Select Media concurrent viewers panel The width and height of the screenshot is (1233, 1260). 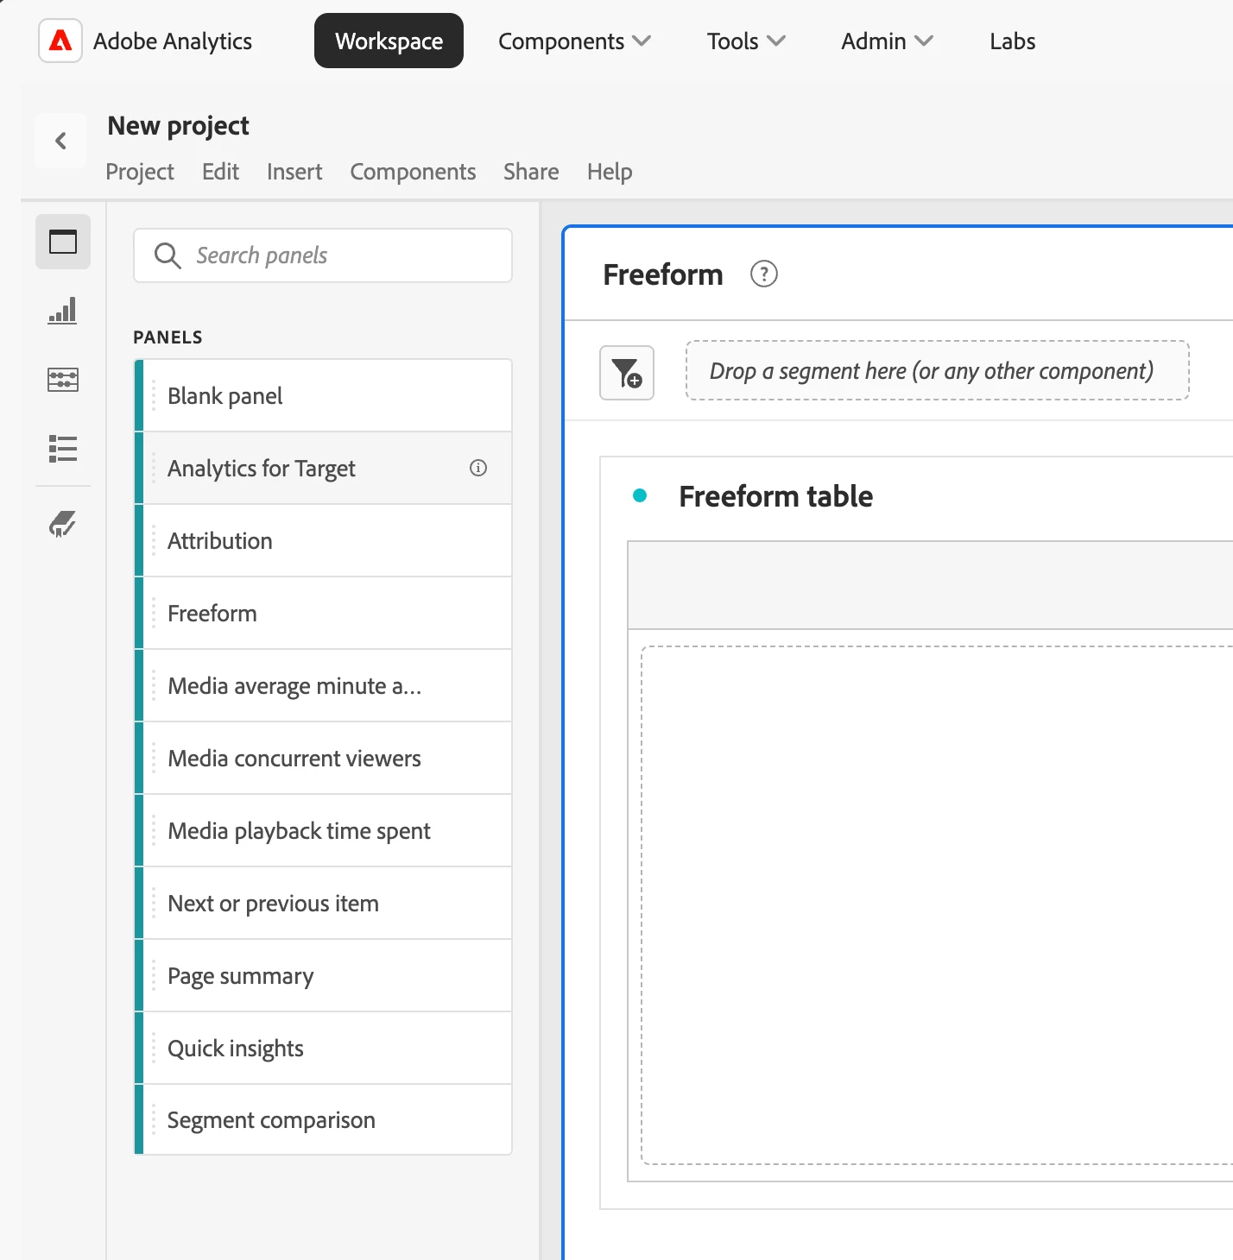pyautogui.click(x=323, y=758)
